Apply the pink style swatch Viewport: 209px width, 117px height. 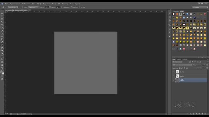[184, 49]
